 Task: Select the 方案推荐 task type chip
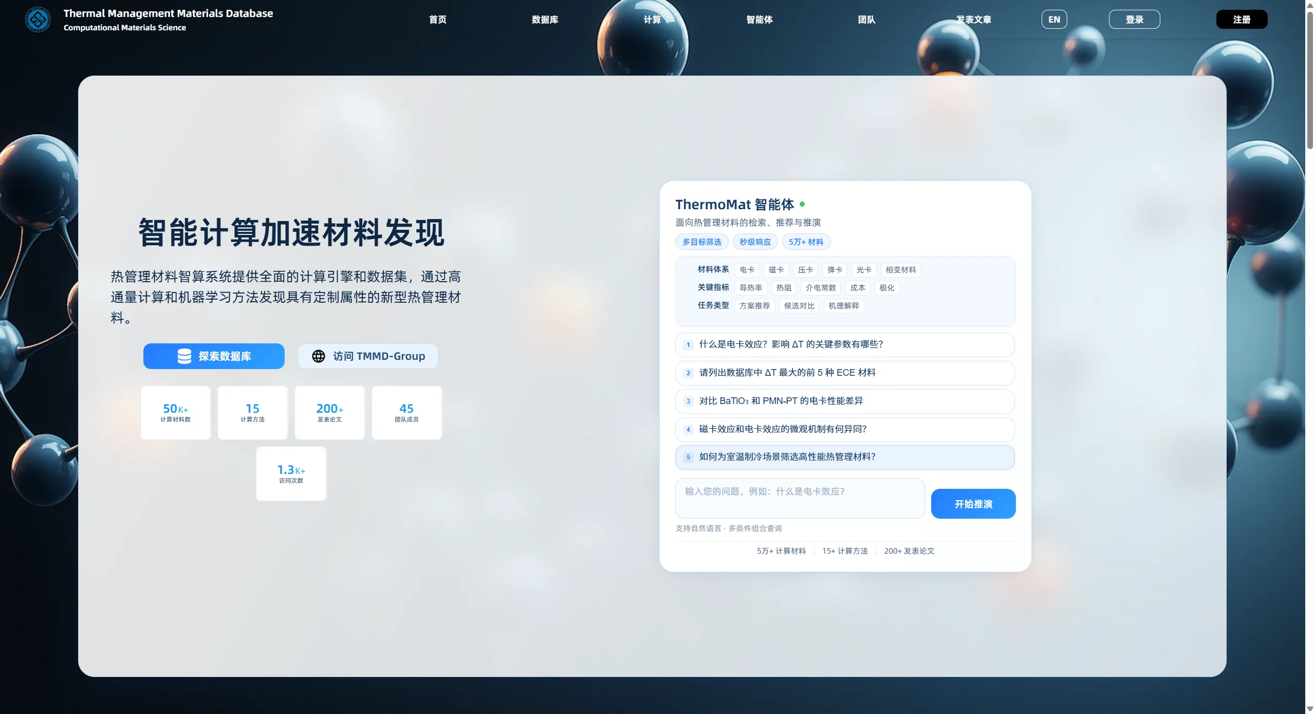(x=754, y=306)
